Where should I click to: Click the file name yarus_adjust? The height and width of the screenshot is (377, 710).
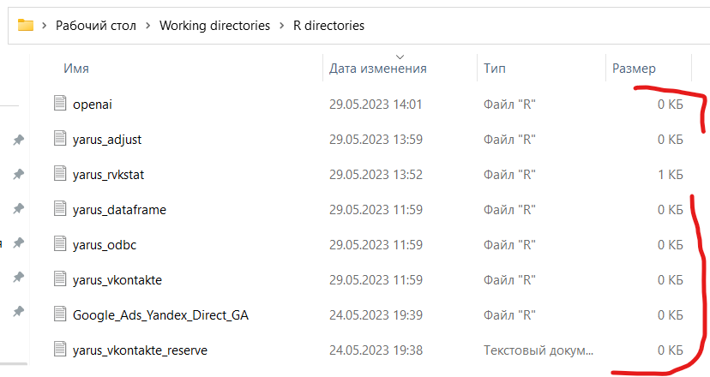point(107,140)
